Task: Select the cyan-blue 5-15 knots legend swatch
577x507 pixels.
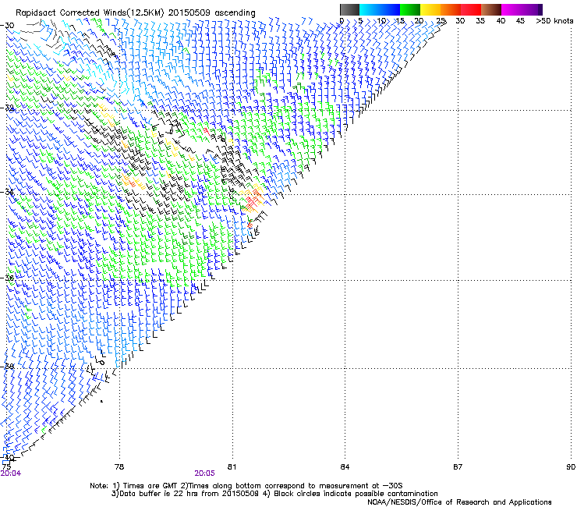Action: (380, 9)
